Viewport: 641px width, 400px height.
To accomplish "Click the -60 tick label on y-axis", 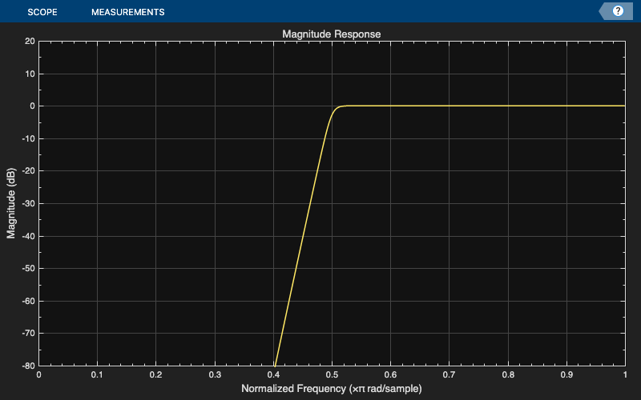I will click(x=29, y=301).
